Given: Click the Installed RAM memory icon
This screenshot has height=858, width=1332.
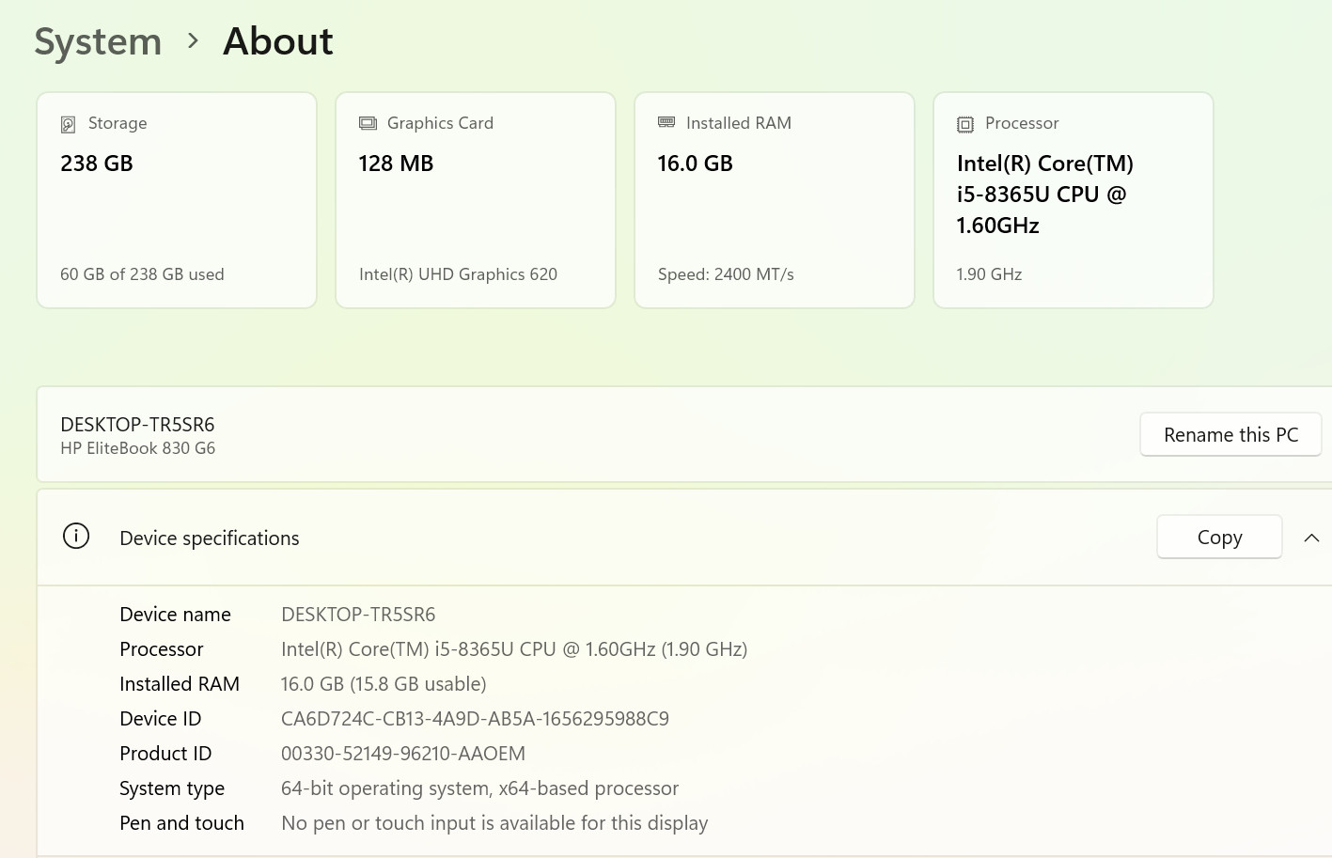Looking at the screenshot, I should coord(666,122).
